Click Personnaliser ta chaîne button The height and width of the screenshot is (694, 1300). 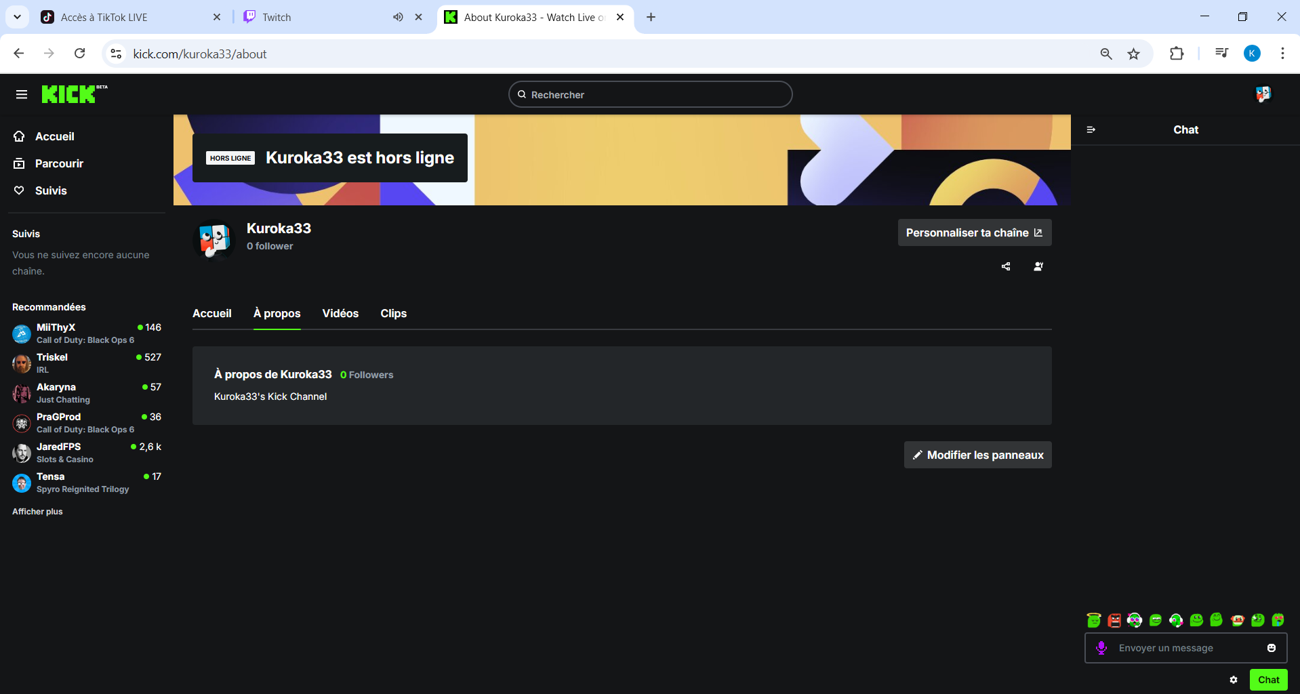pyautogui.click(x=974, y=232)
